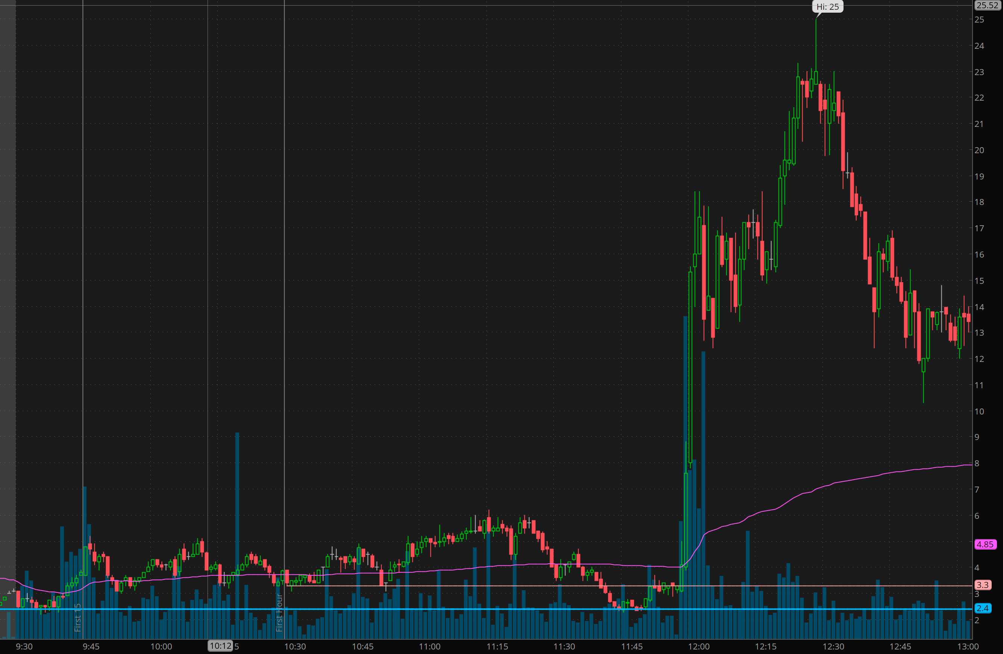
Task: Click the 9:30 time axis label
Action: pyautogui.click(x=24, y=646)
